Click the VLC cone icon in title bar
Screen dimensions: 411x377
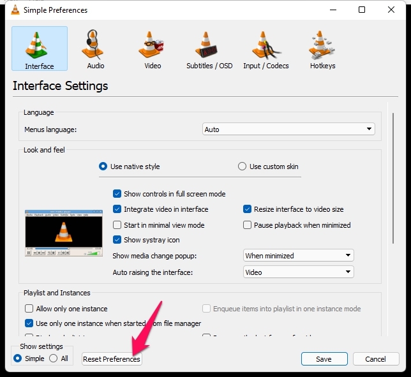coord(15,10)
